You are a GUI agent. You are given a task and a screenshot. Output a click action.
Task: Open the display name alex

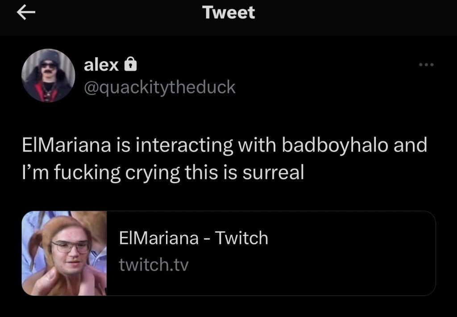(101, 65)
